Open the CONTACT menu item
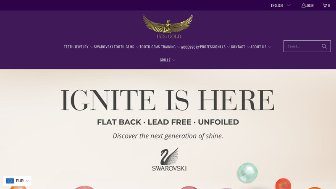This screenshot has width=336, height=189. coord(240,47)
